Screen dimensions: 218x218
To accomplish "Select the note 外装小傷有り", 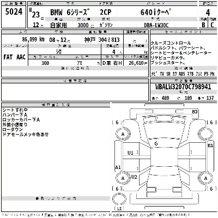I will click(15, 125).
